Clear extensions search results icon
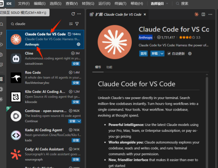The width and height of the screenshot is (218, 168). tap(71, 24)
